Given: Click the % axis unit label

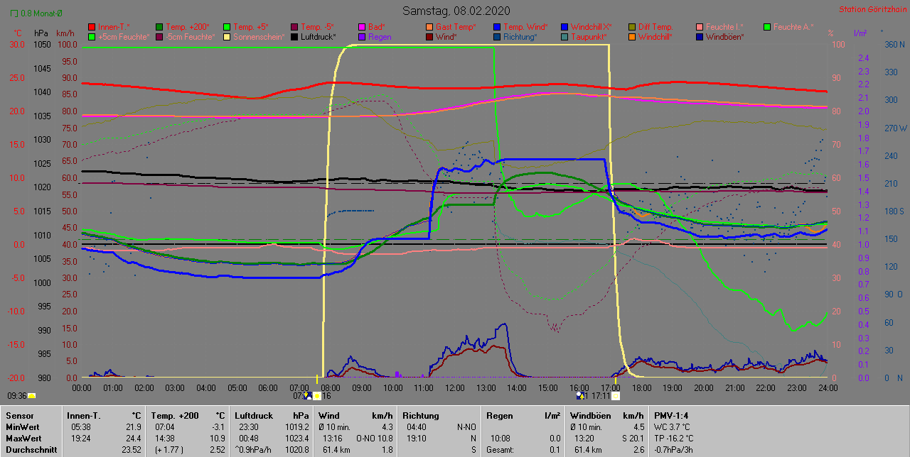Looking at the screenshot, I should pyautogui.click(x=830, y=33).
